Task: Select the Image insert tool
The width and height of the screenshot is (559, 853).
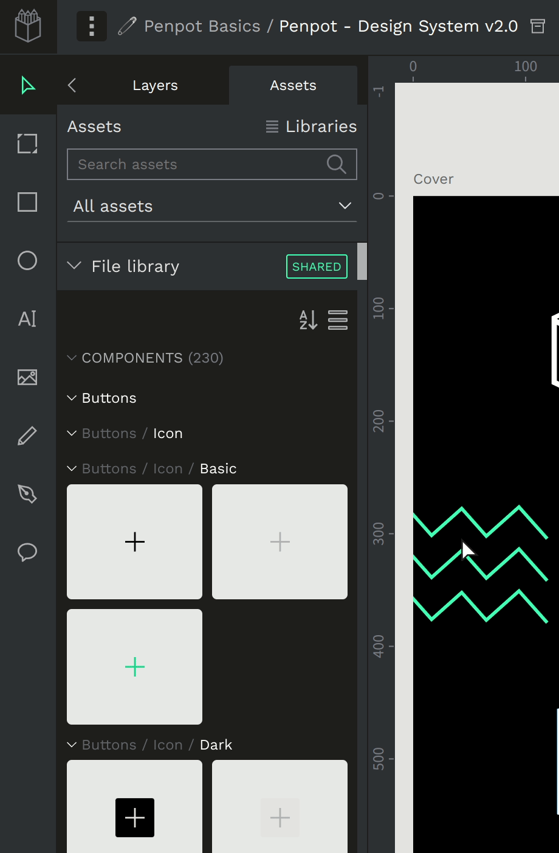Action: pos(27,377)
